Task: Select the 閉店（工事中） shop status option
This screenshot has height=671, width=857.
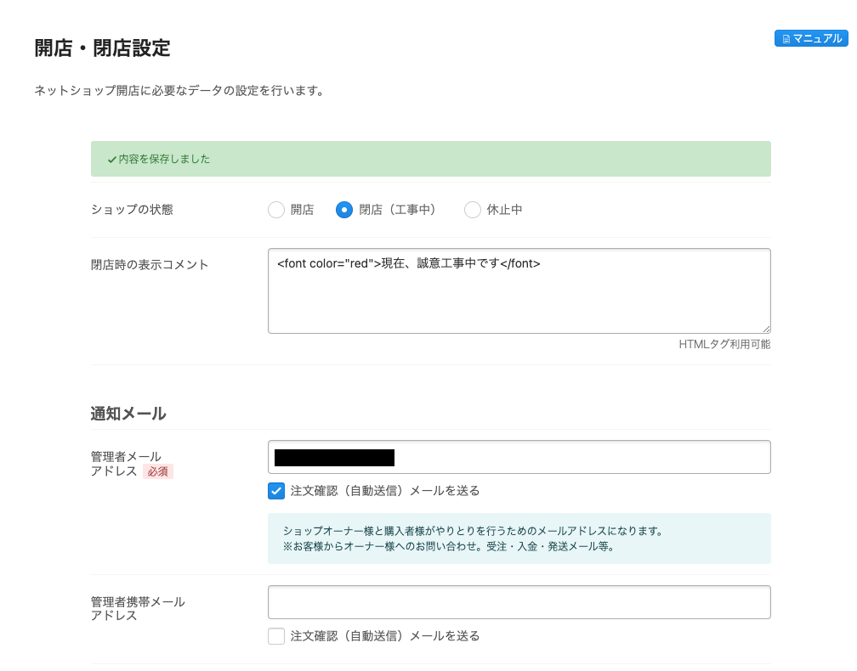Action: 344,209
